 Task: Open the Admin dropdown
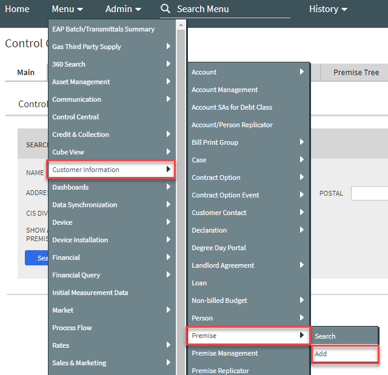[123, 9]
